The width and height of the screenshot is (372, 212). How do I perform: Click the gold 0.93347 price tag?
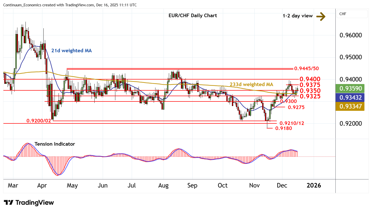pyautogui.click(x=350, y=107)
